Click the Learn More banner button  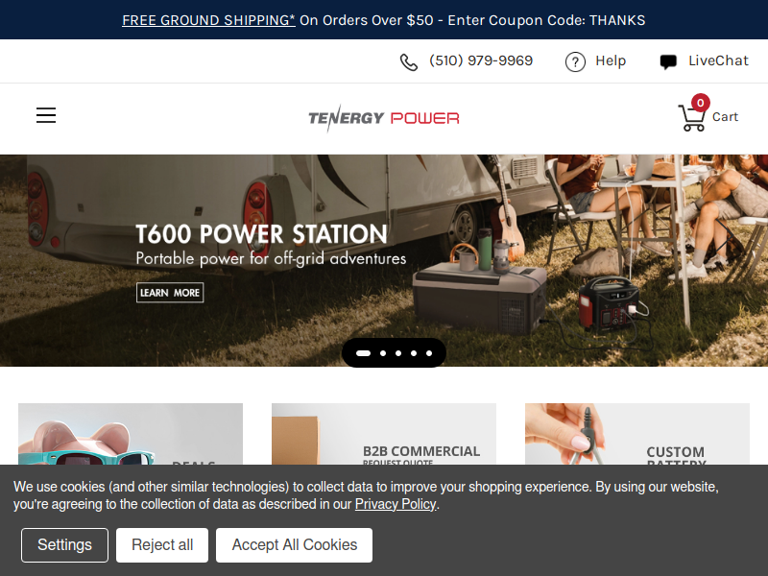(170, 293)
